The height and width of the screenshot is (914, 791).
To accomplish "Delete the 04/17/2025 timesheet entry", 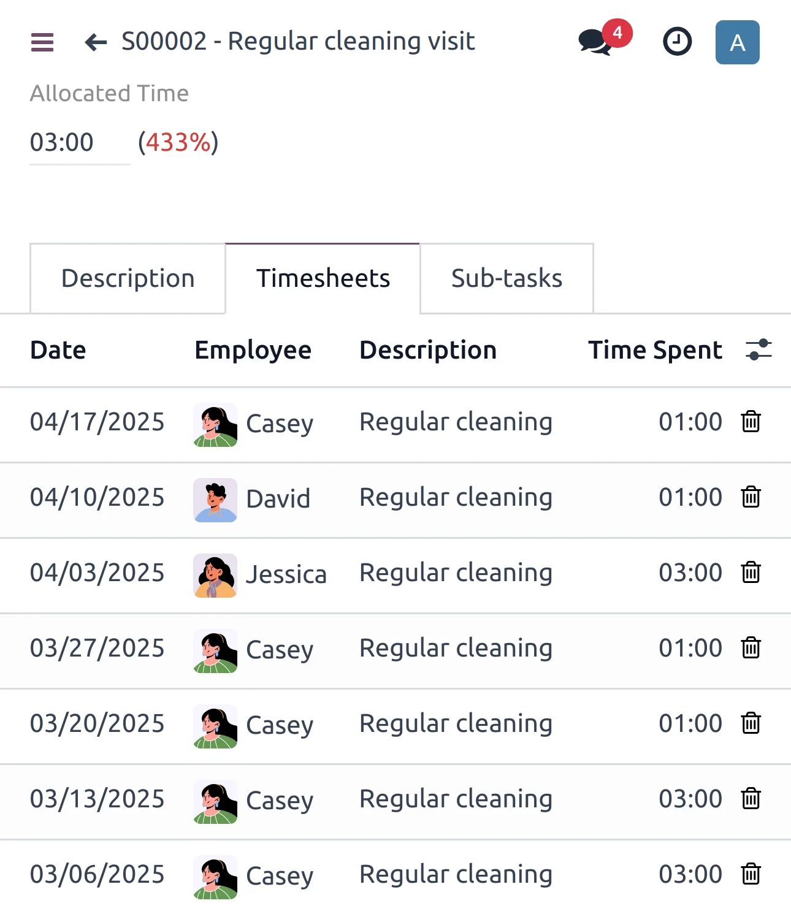I will point(751,422).
